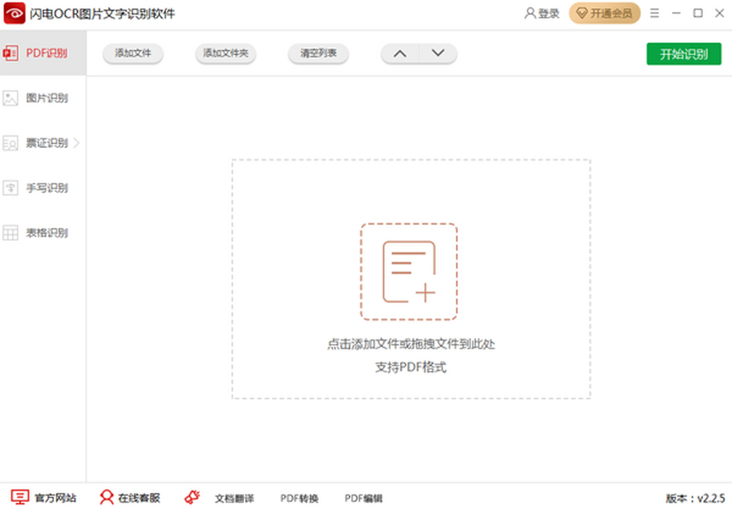Maximize the OCR window
732x509 pixels.
698,13
